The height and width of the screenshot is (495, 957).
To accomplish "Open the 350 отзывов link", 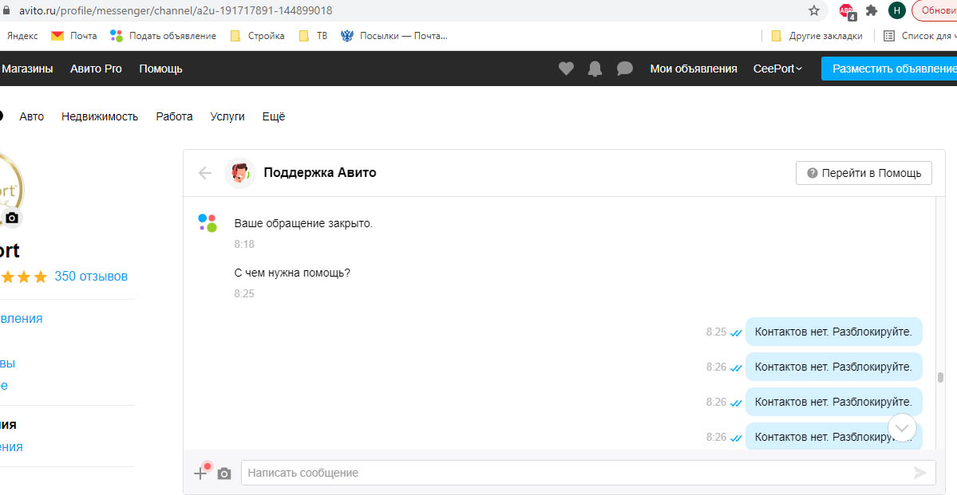I will pyautogui.click(x=91, y=276).
